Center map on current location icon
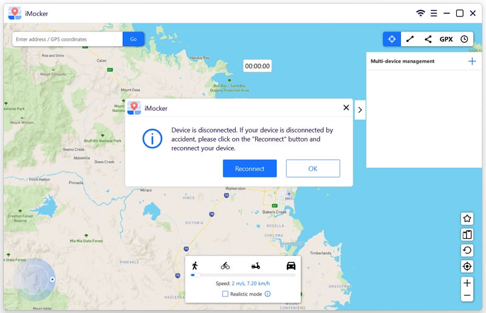Screen dimensions: 486x313 467,266
